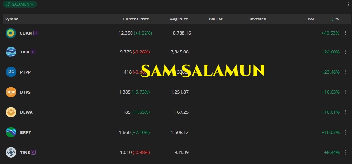The height and width of the screenshot is (164, 352).
Task: Select the CUAN ticker symbol
Action: [x=26, y=33]
